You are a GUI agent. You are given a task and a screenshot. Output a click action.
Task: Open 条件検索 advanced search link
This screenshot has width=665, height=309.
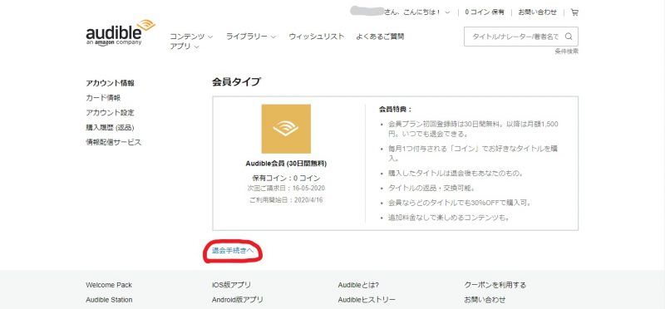click(566, 51)
